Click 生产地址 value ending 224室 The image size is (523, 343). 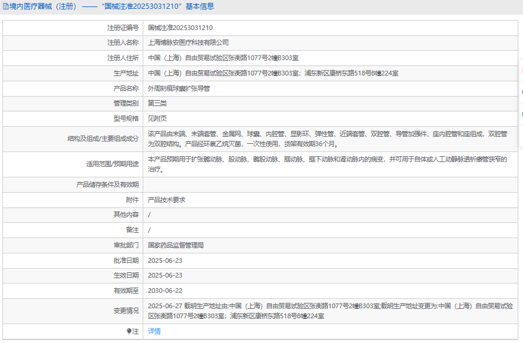(x=273, y=73)
